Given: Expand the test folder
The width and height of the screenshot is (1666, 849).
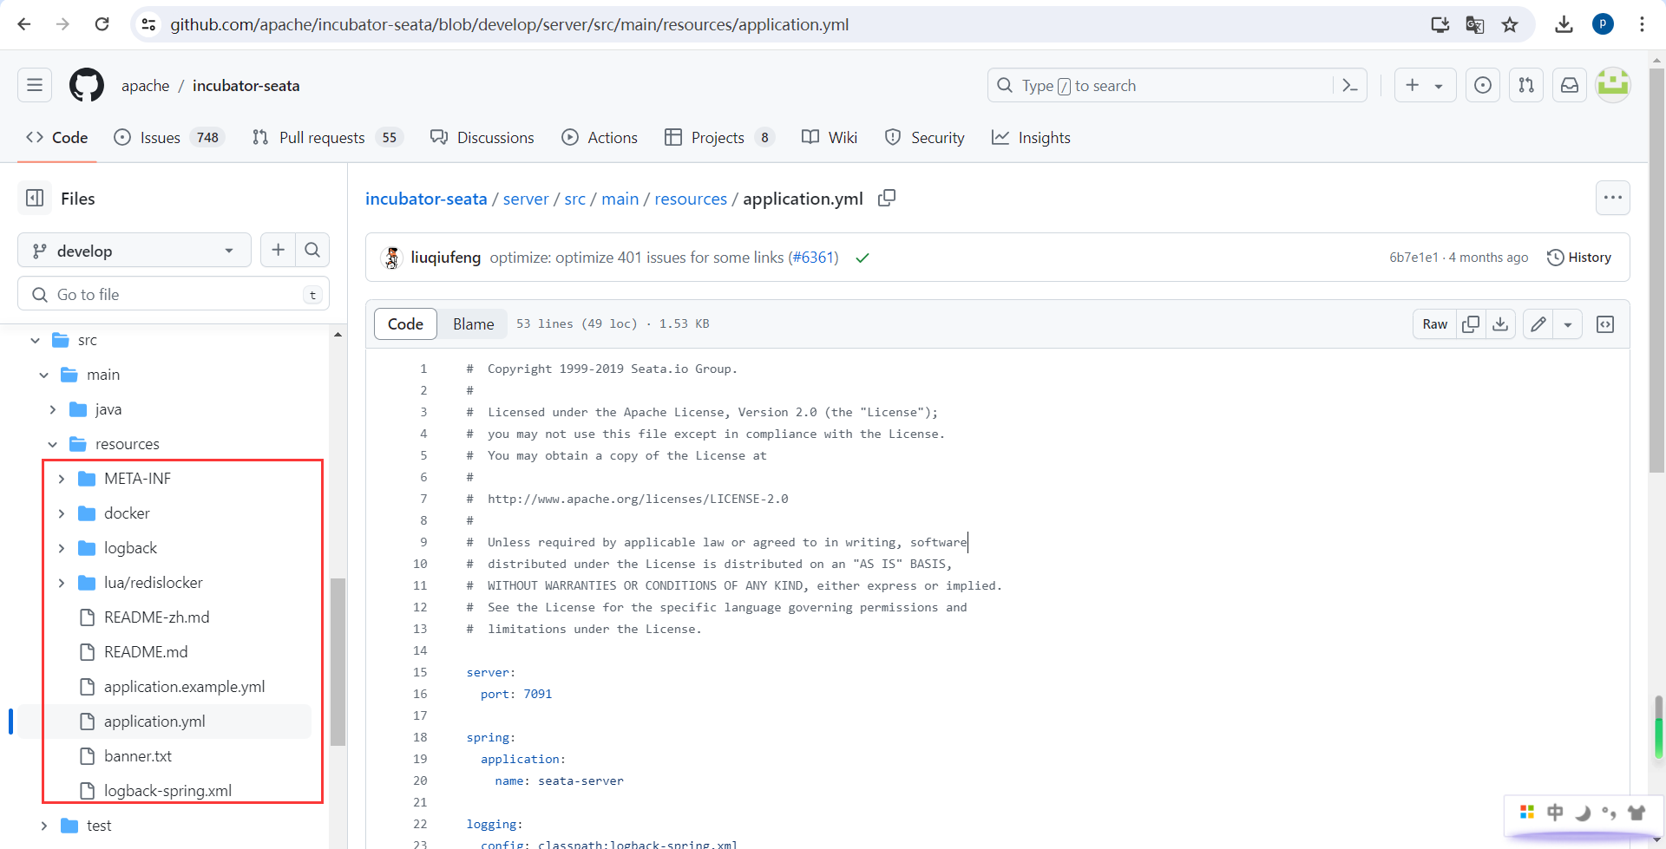Looking at the screenshot, I should coord(44,826).
